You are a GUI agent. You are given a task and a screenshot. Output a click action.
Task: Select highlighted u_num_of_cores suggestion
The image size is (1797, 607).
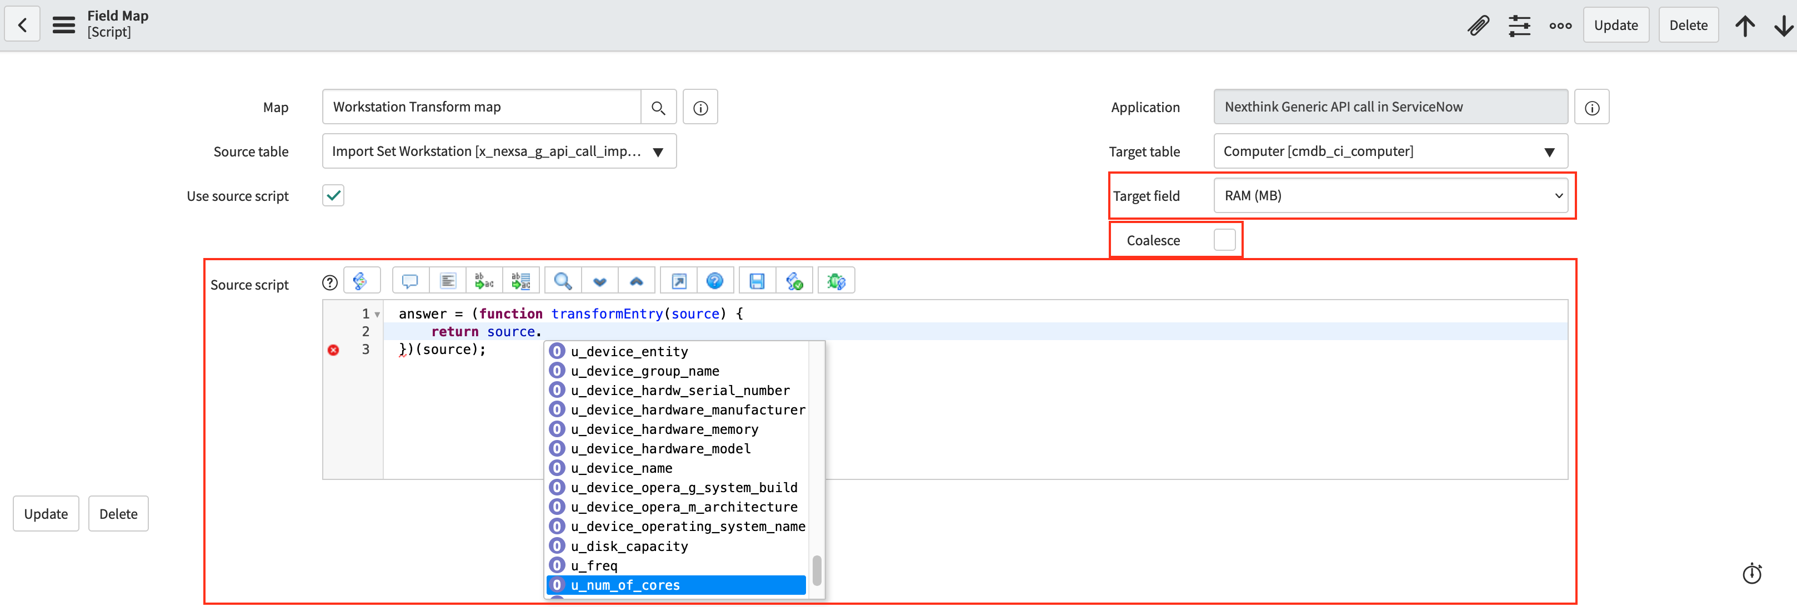click(676, 585)
